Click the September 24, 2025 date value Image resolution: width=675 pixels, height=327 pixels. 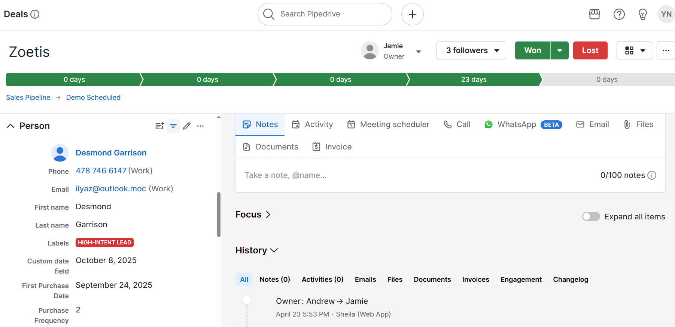point(114,285)
